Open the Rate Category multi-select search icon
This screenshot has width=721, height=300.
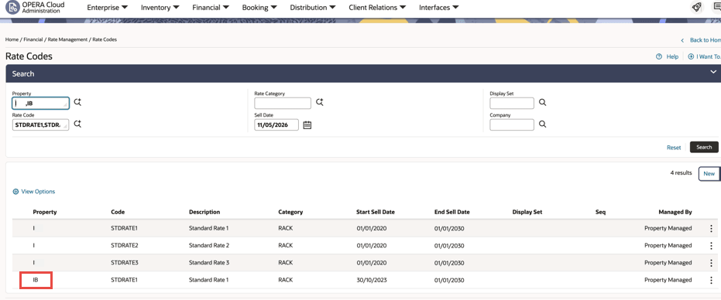click(320, 103)
